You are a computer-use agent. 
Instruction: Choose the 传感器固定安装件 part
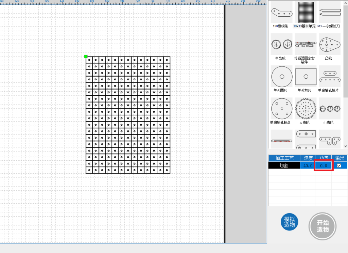coord(305,44)
